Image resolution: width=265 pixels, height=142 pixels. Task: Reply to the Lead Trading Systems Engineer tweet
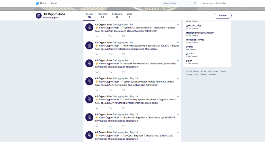(97, 108)
